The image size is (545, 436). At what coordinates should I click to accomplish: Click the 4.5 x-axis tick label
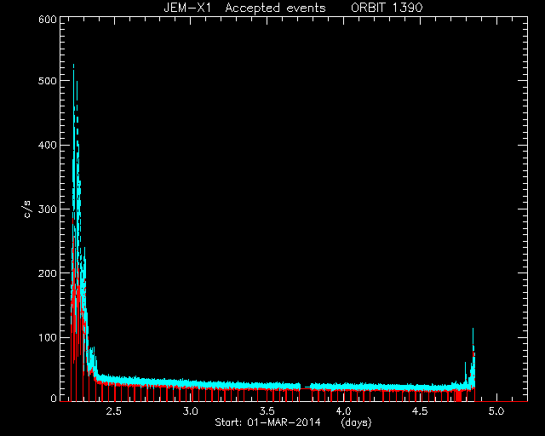coord(420,411)
